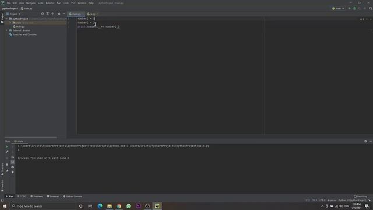
Task: Open the Navigate menu
Action: pos(31,3)
